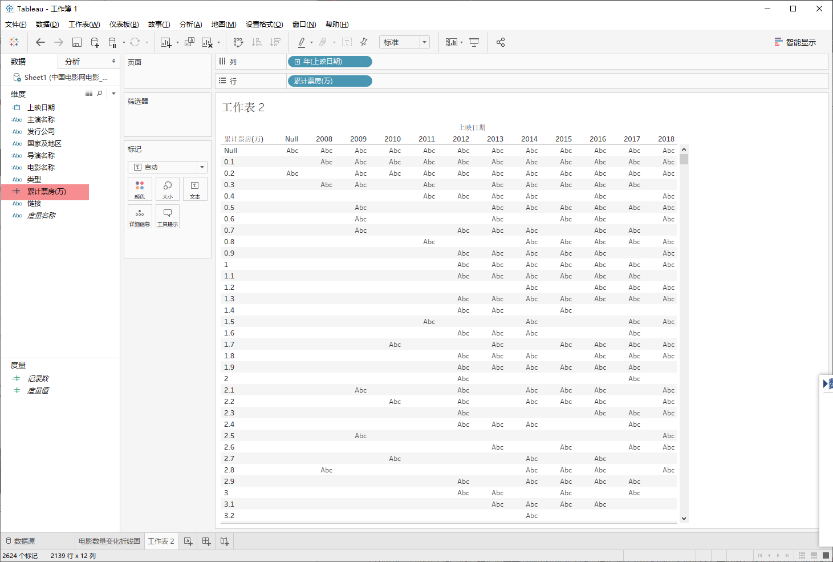Click the highlight pen icon
The image size is (833, 562).
pos(302,42)
